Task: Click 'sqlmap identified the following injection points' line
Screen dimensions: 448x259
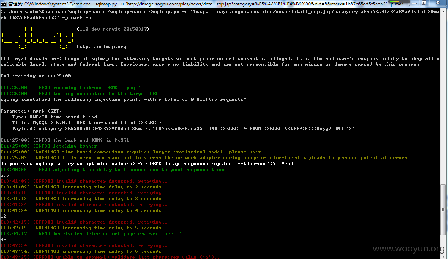Action: 123,99
